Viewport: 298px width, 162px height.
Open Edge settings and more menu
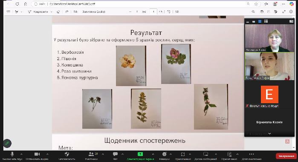click(284, 4)
